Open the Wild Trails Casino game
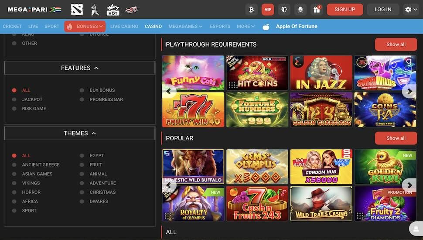Viewport: 423px width, 240px height. [321, 203]
